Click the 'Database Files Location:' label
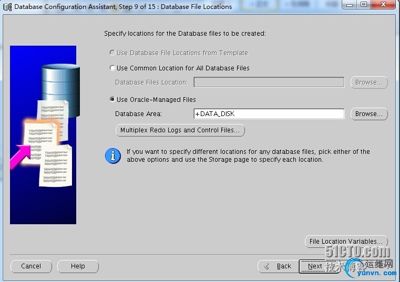This screenshot has width=400, height=282. [x=151, y=82]
